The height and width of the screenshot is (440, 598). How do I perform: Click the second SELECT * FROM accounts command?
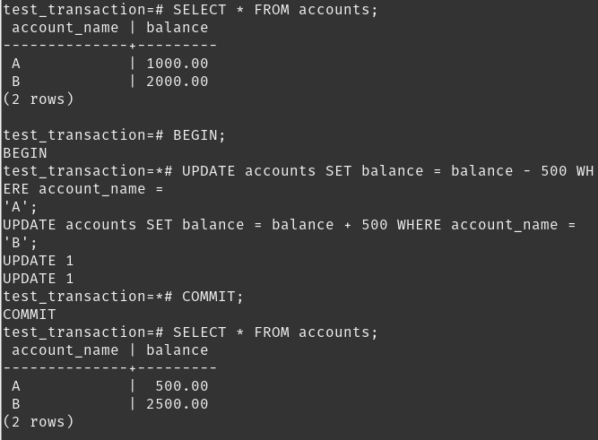(275, 332)
